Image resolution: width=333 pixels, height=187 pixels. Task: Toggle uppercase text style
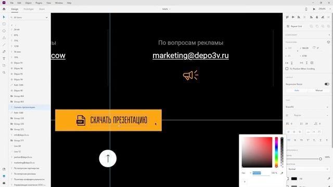coord(289,140)
